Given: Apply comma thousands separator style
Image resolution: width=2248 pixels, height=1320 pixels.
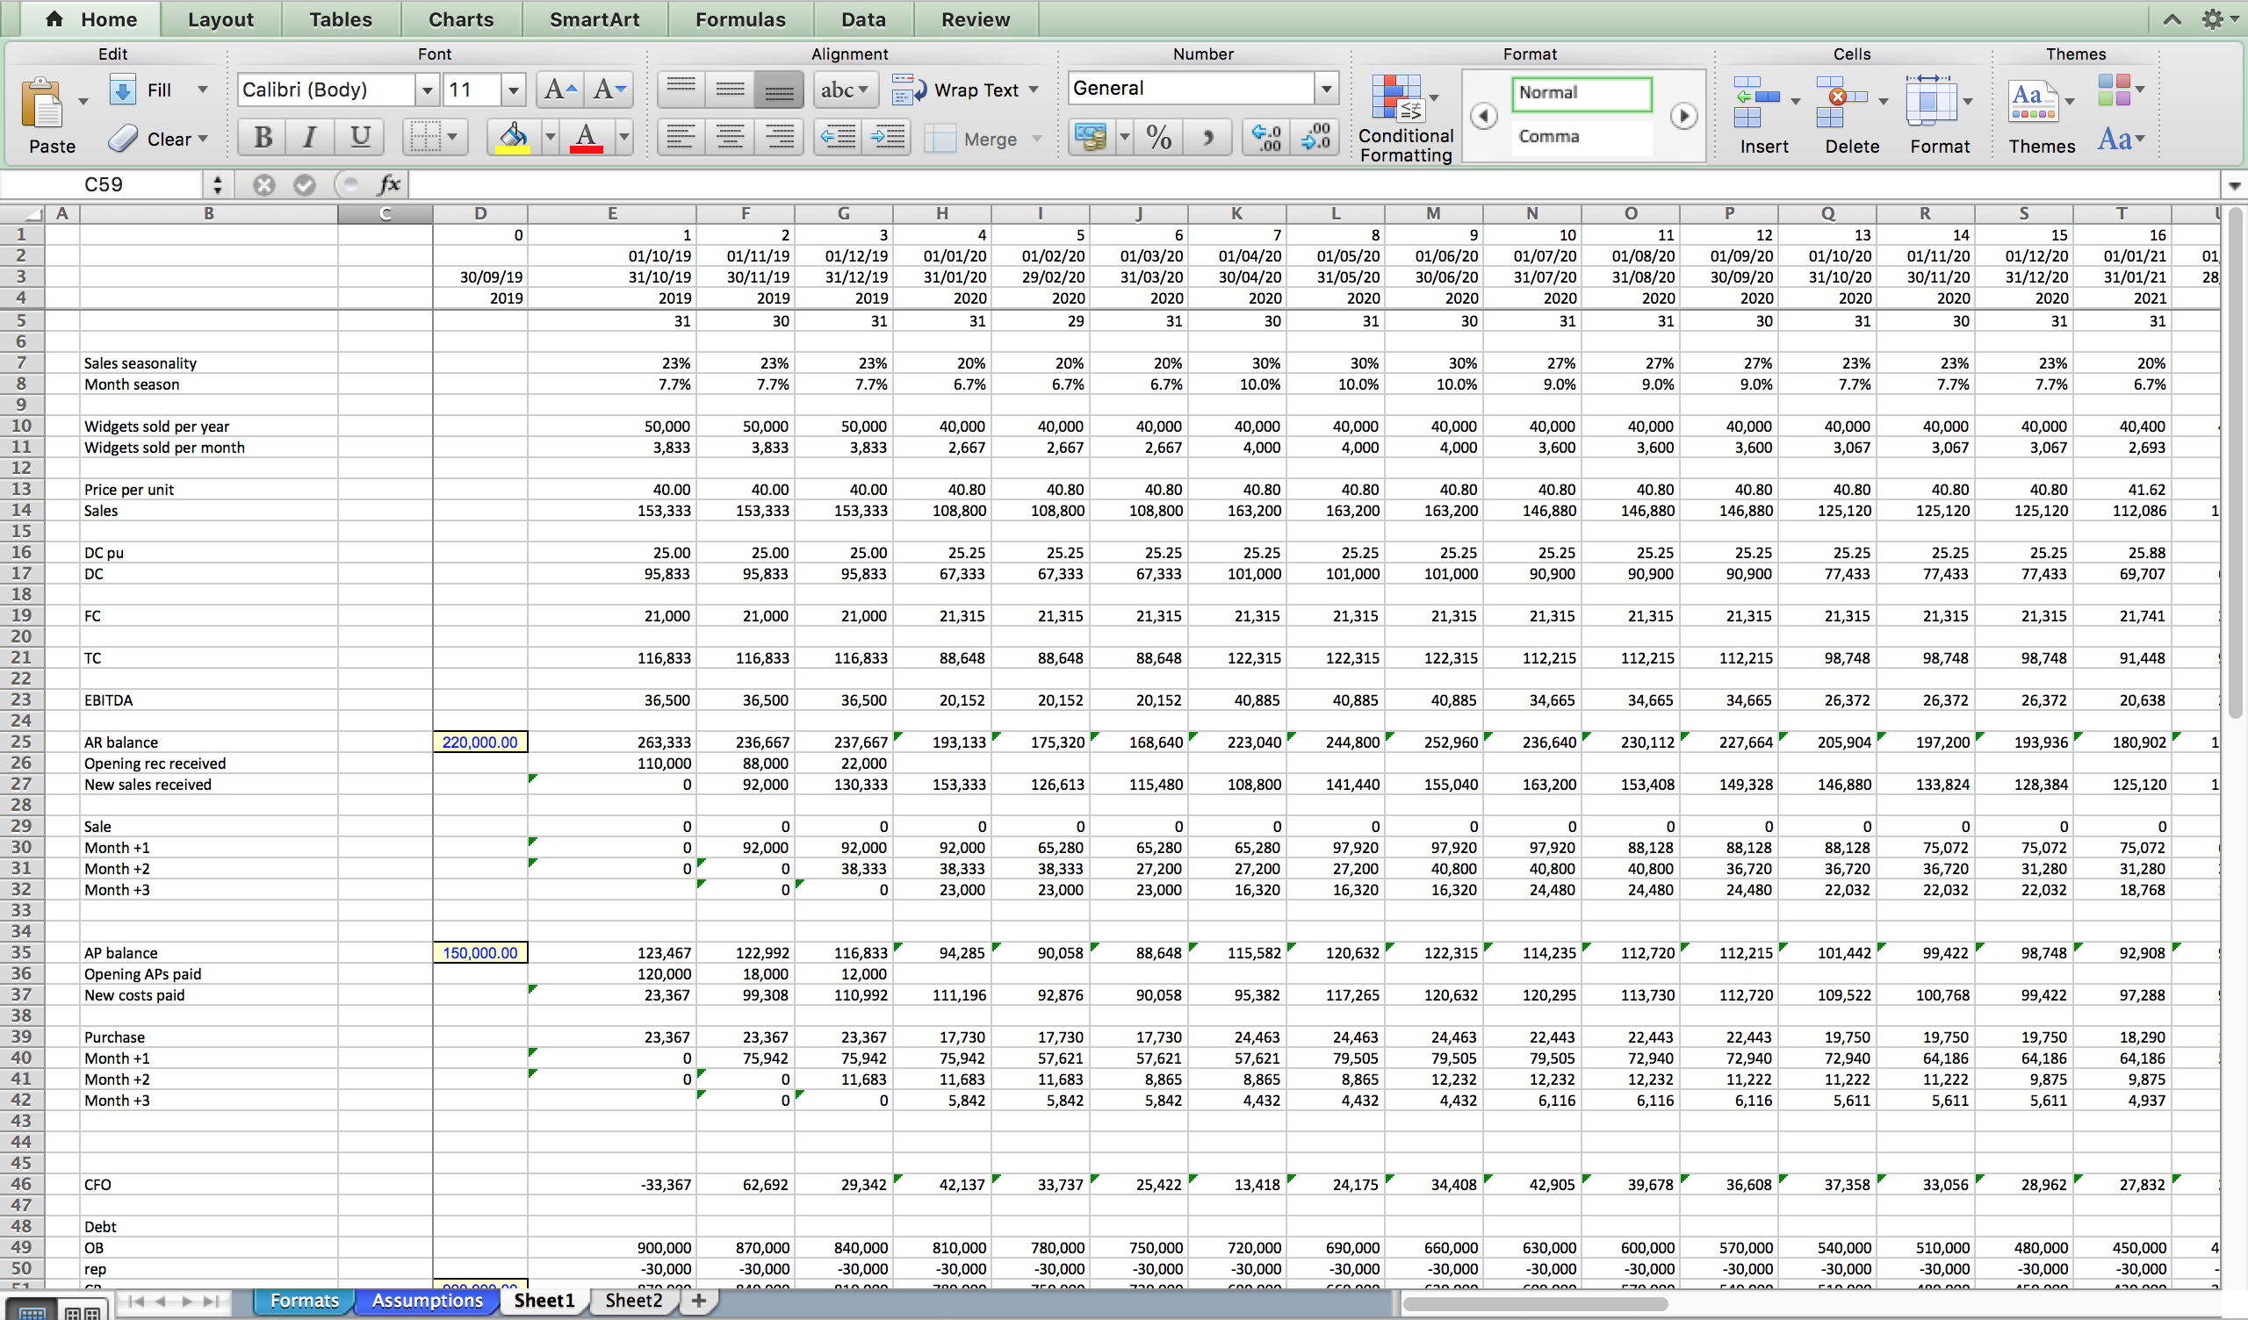Looking at the screenshot, I should click(1207, 137).
